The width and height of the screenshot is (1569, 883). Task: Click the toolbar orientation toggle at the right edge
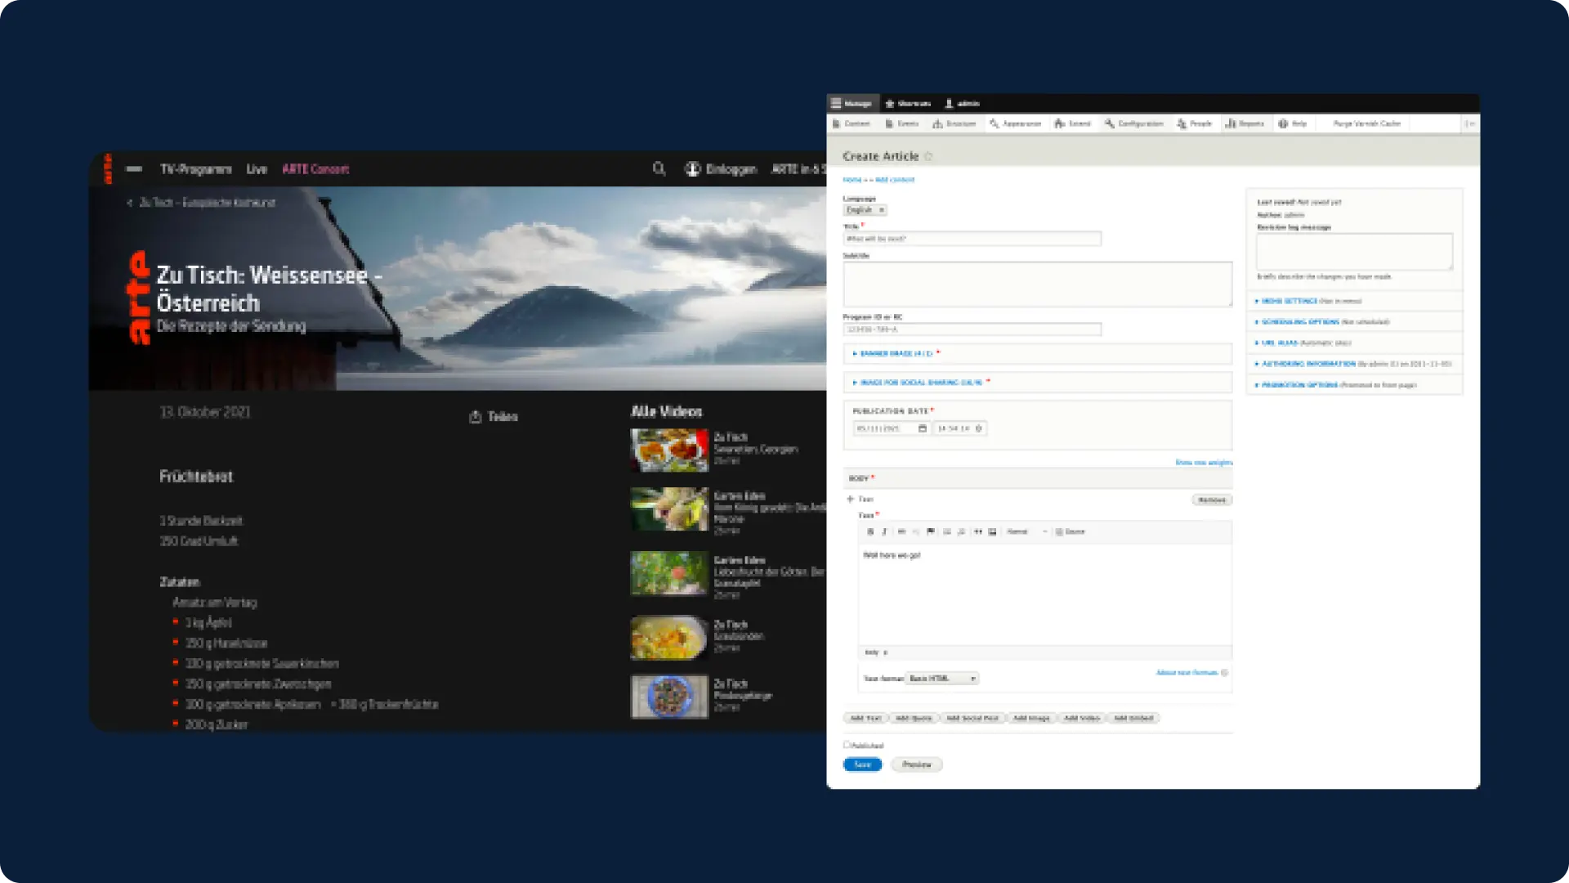[x=1469, y=123]
